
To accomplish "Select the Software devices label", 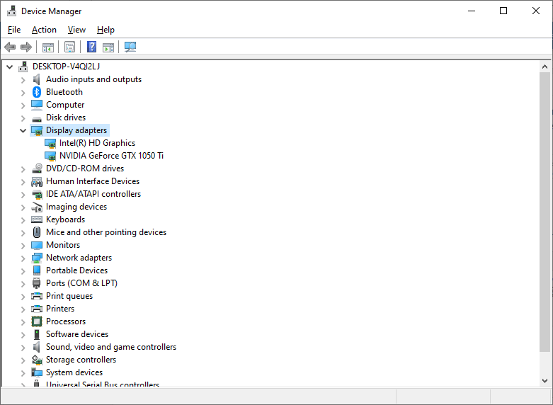I will tap(77, 334).
